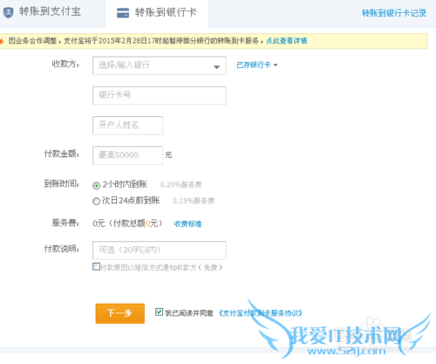Switch to 转账到支付宝 tab
This screenshot has height=364, width=436.
[50, 11]
